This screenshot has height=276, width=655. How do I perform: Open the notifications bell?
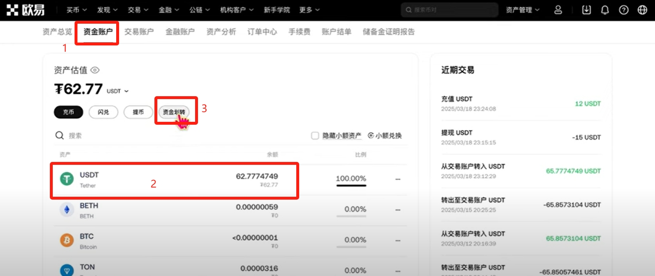point(605,10)
